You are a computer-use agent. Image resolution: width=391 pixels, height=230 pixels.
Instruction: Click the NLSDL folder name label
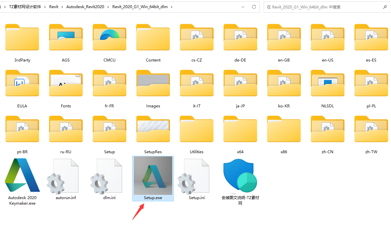328,106
